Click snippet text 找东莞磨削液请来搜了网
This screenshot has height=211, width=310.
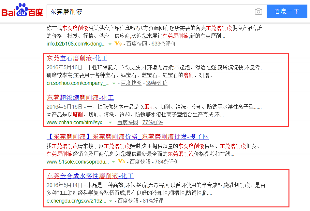(75, 146)
